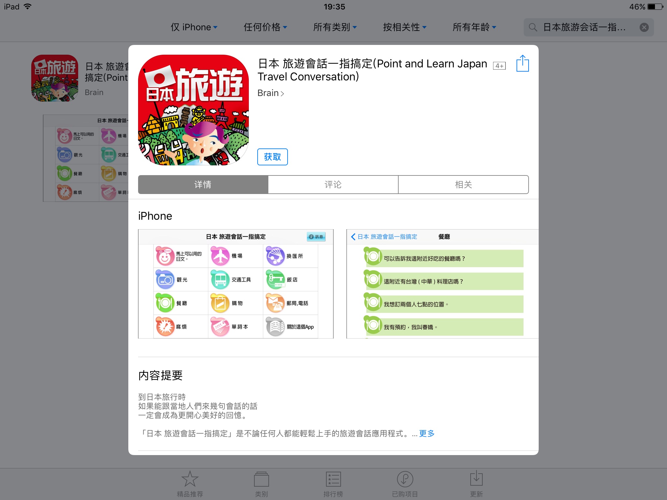This screenshot has height=500, width=667.
Task: Tap the background search result app icon
Action: tap(55, 78)
